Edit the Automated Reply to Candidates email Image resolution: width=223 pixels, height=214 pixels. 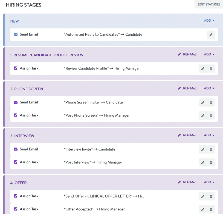211,35
